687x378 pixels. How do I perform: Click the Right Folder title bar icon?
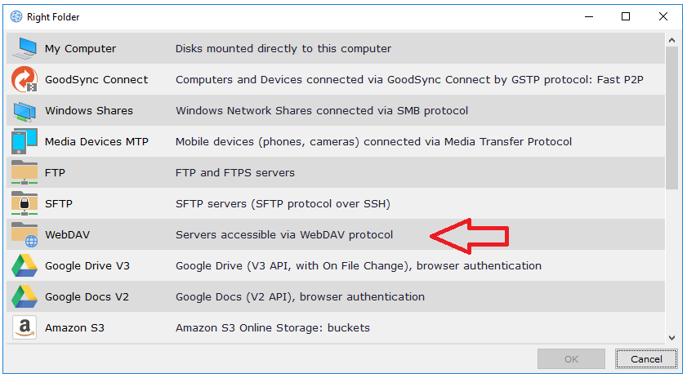point(16,16)
